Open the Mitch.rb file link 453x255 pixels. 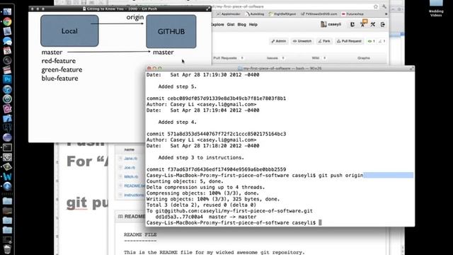point(131,176)
